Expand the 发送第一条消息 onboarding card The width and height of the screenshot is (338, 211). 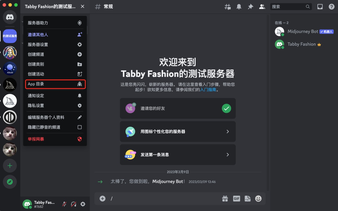tap(178, 154)
